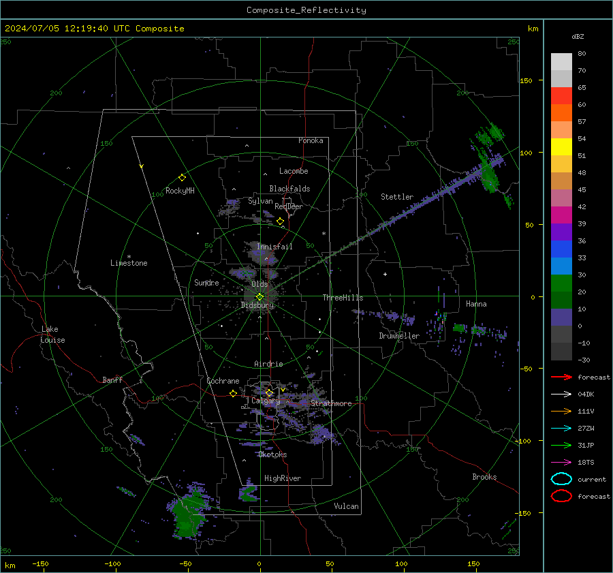Click the Brooks label

click(x=484, y=477)
